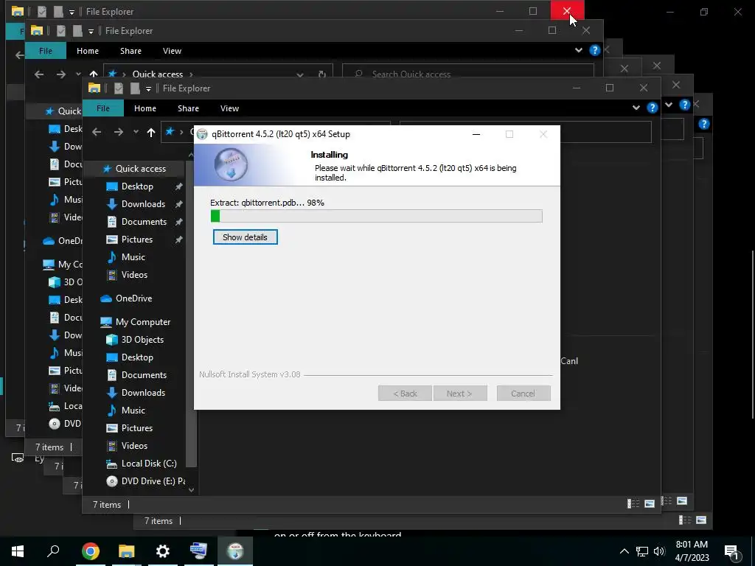Open notification center icon
The height and width of the screenshot is (566, 755).
[x=732, y=551]
